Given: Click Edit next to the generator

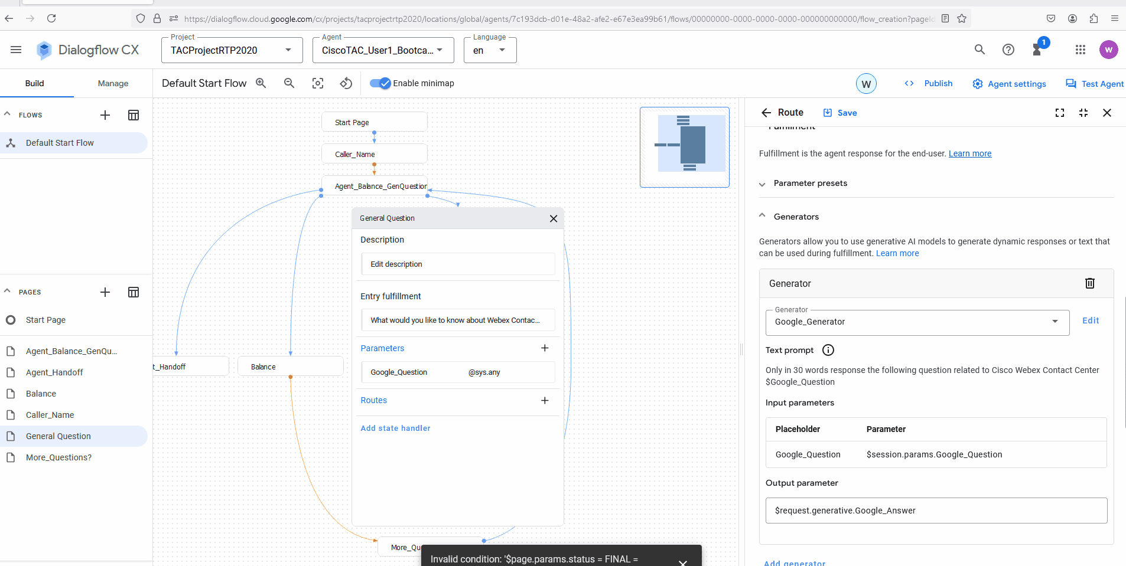Looking at the screenshot, I should pos(1091,320).
